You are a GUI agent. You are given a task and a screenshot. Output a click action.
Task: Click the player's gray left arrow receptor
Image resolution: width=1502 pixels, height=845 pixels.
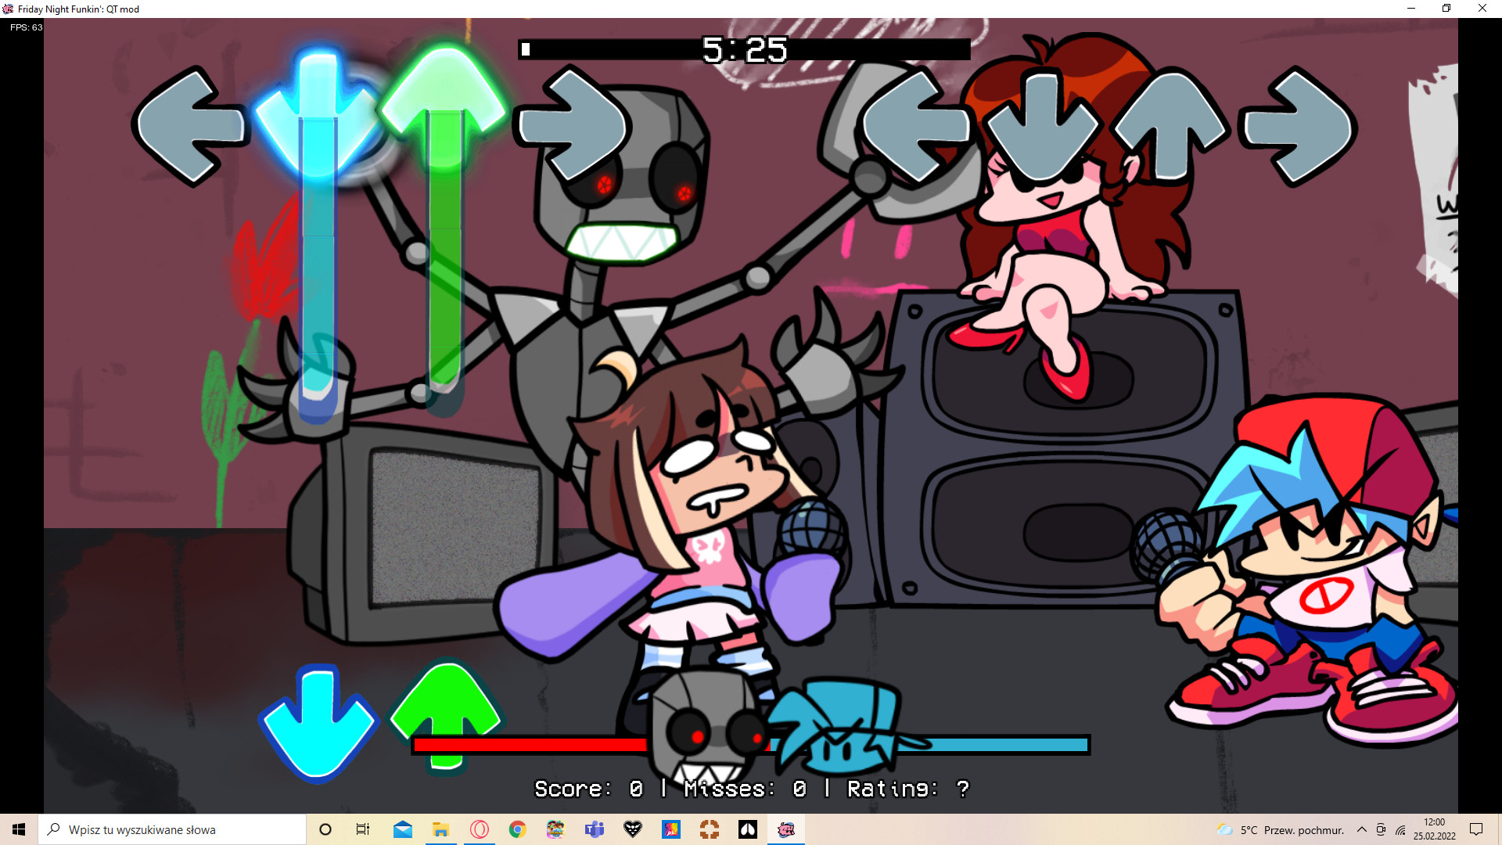coord(915,125)
